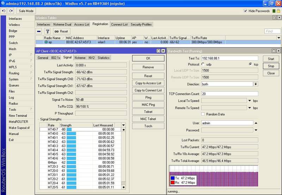Open the funnel filter in Wireless Tables
282x195 pixels.
[x=48, y=31]
